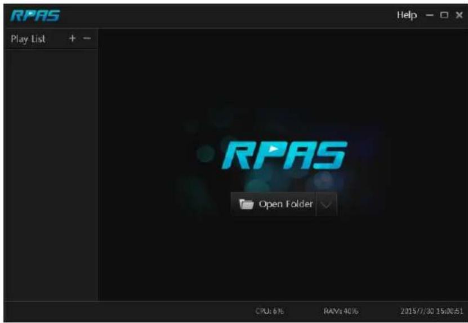Click the large RPAS logo in center
This screenshot has height=323, width=468.
click(284, 155)
